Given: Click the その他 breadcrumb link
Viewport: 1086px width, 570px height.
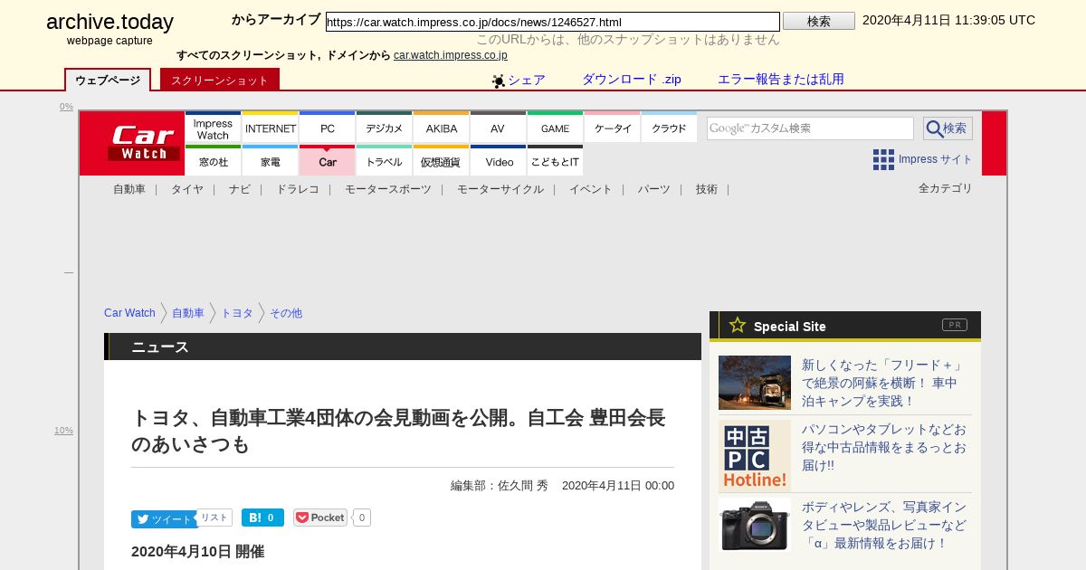Looking at the screenshot, I should coord(286,313).
